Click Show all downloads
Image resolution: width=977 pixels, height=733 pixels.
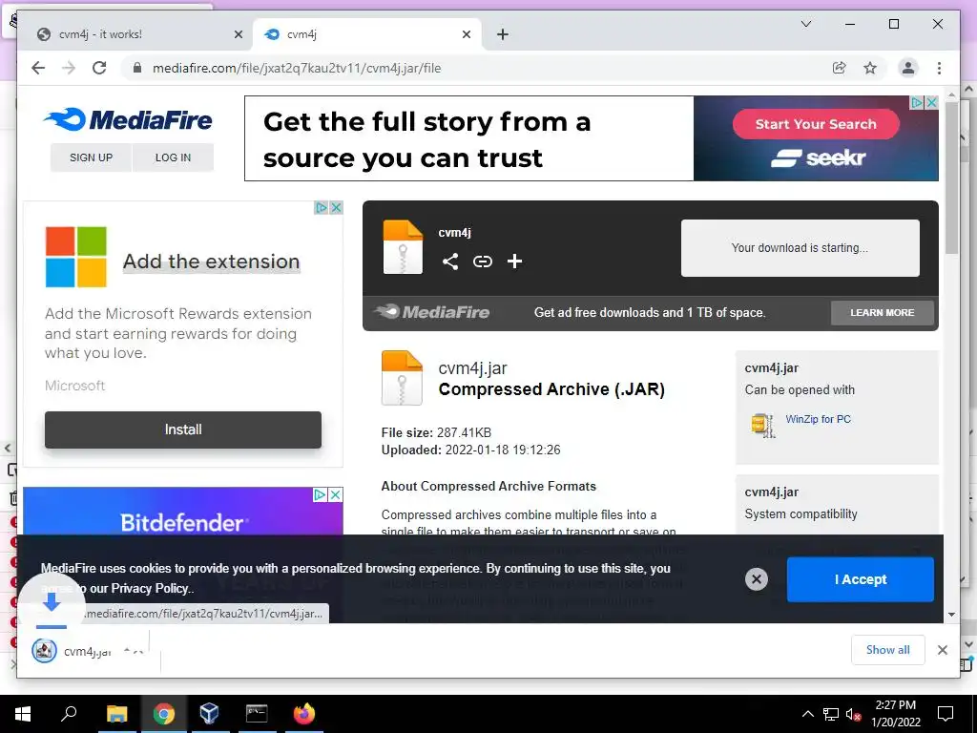(x=888, y=650)
